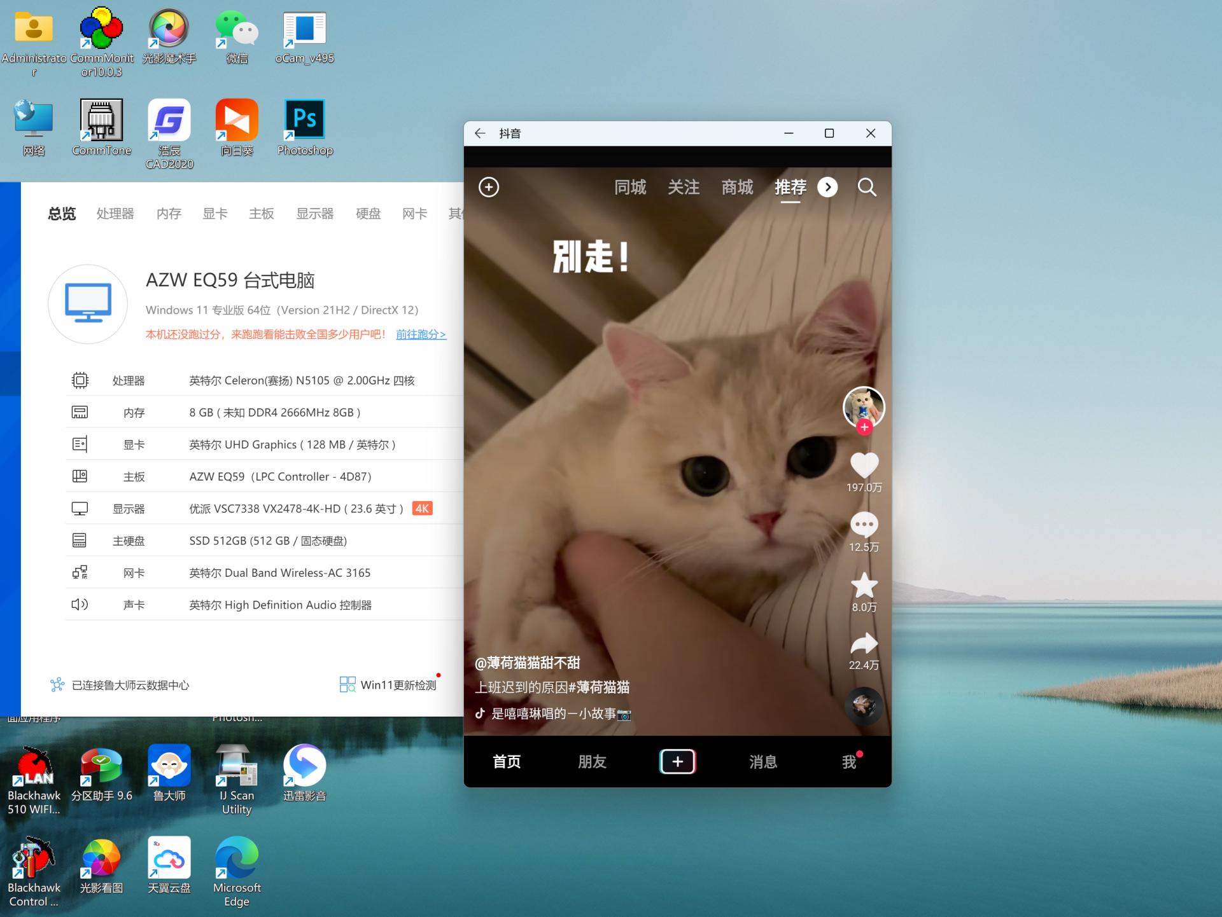The height and width of the screenshot is (917, 1222).
Task: Favorite the video with star icon
Action: (864, 585)
